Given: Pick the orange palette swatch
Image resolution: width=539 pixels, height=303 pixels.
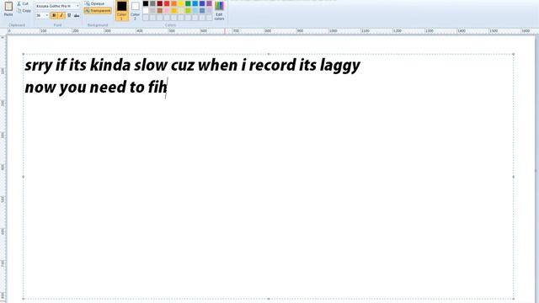Looking at the screenshot, I should click(174, 3).
